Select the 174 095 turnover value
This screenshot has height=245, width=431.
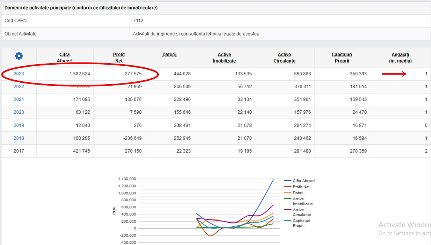82,99
